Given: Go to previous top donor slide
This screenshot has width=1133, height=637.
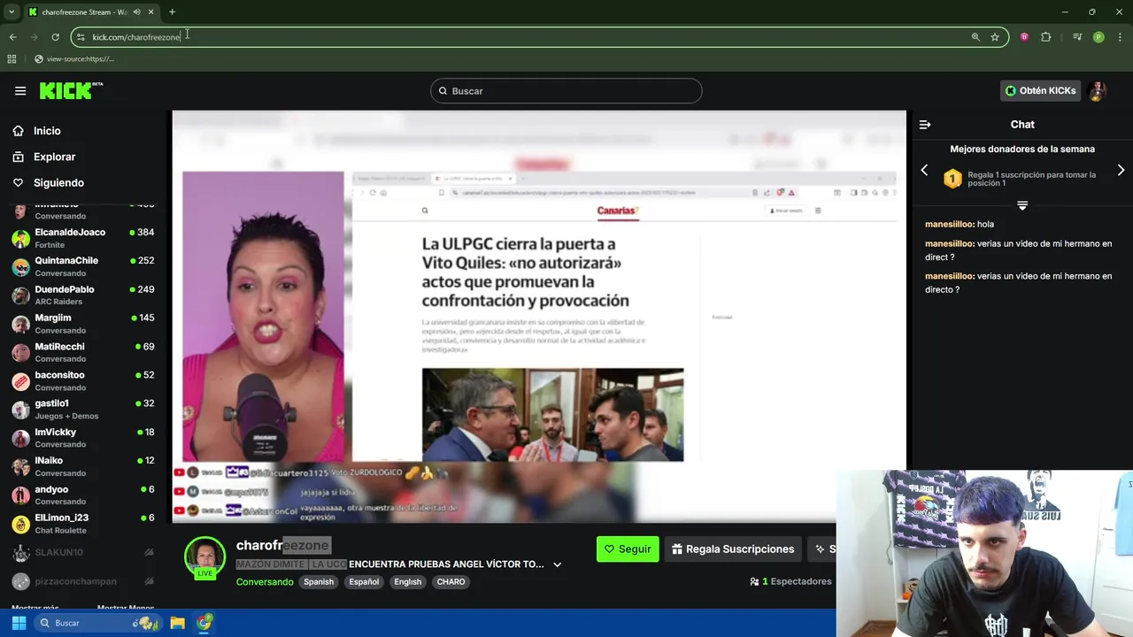Looking at the screenshot, I should [924, 170].
